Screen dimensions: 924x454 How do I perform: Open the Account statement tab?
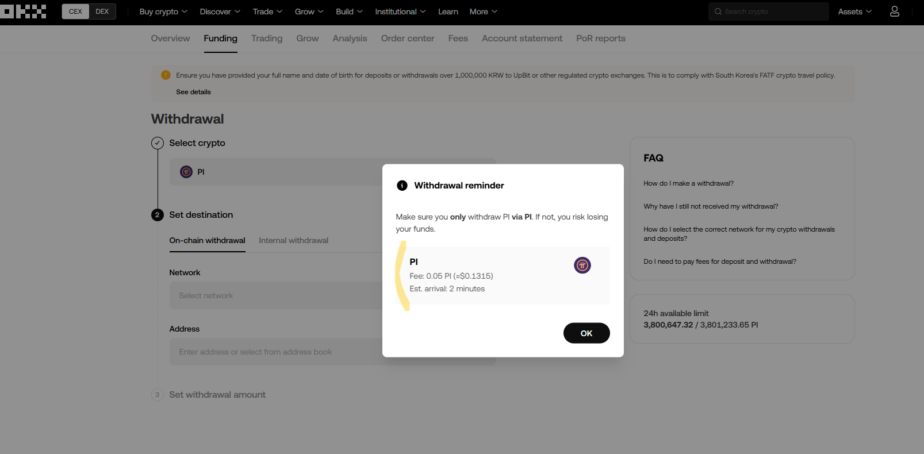(522, 39)
